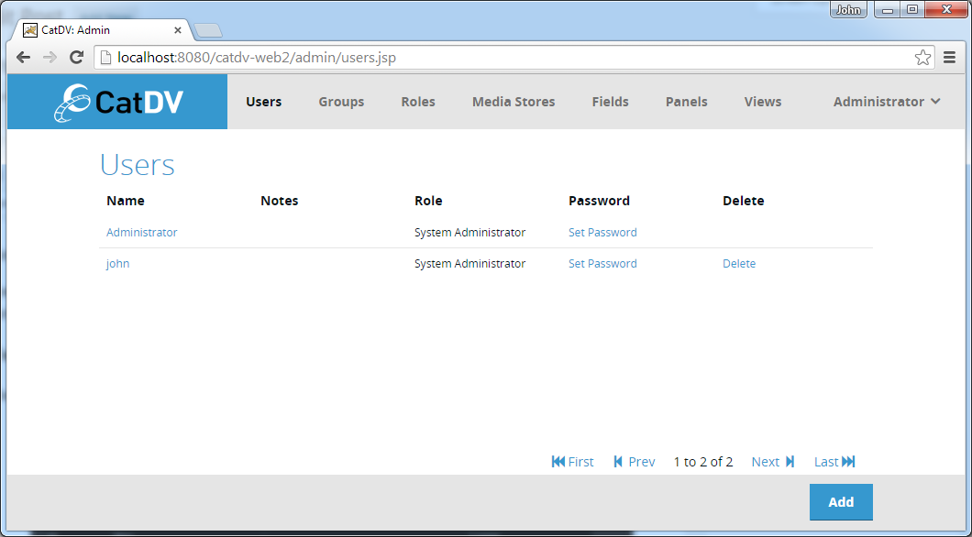972x537 pixels.
Task: Set Password for john user
Action: (x=602, y=263)
